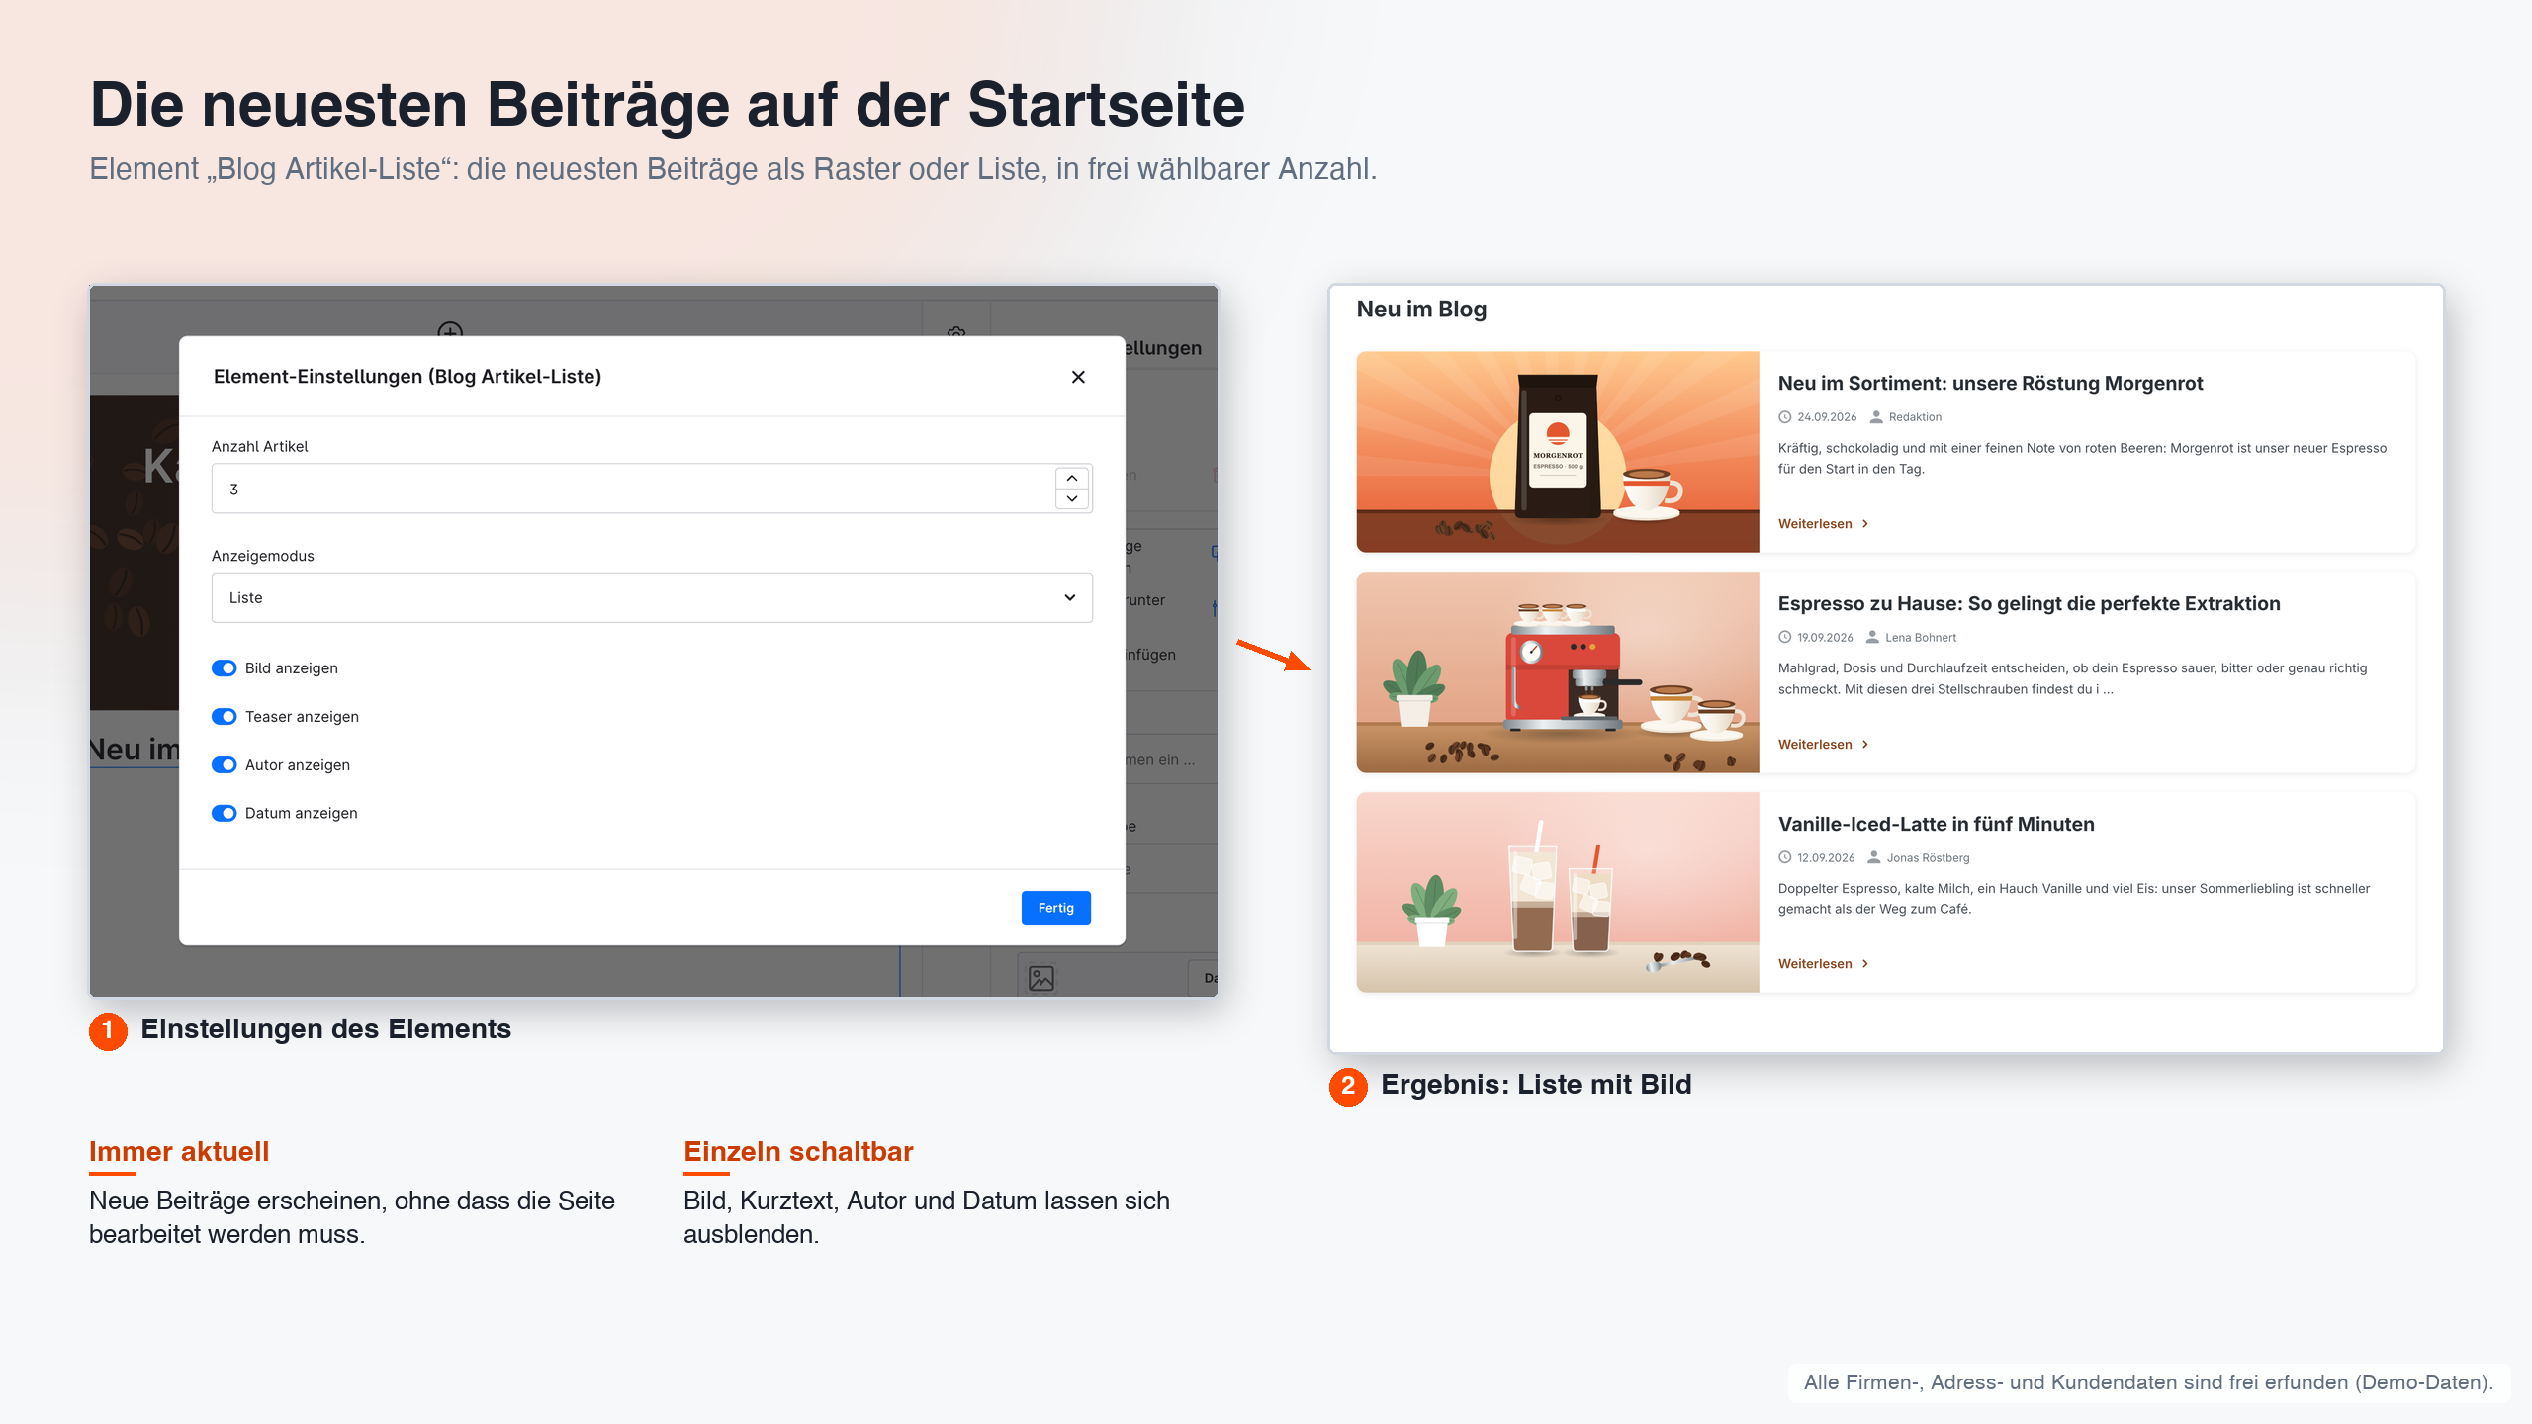Click the Morgenrot coffee bag thumbnail
Viewport: 2532px width, 1424px height.
1558,452
